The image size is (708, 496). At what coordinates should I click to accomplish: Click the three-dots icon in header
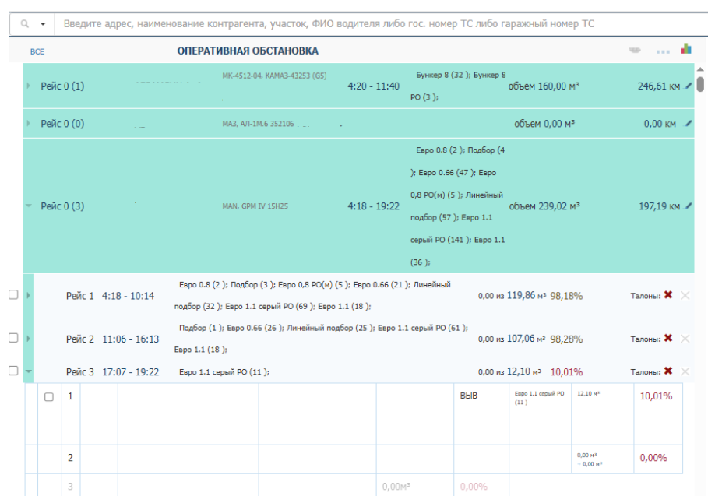pos(663,51)
